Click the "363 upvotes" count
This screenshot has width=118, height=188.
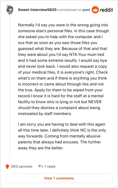click(x=22, y=166)
